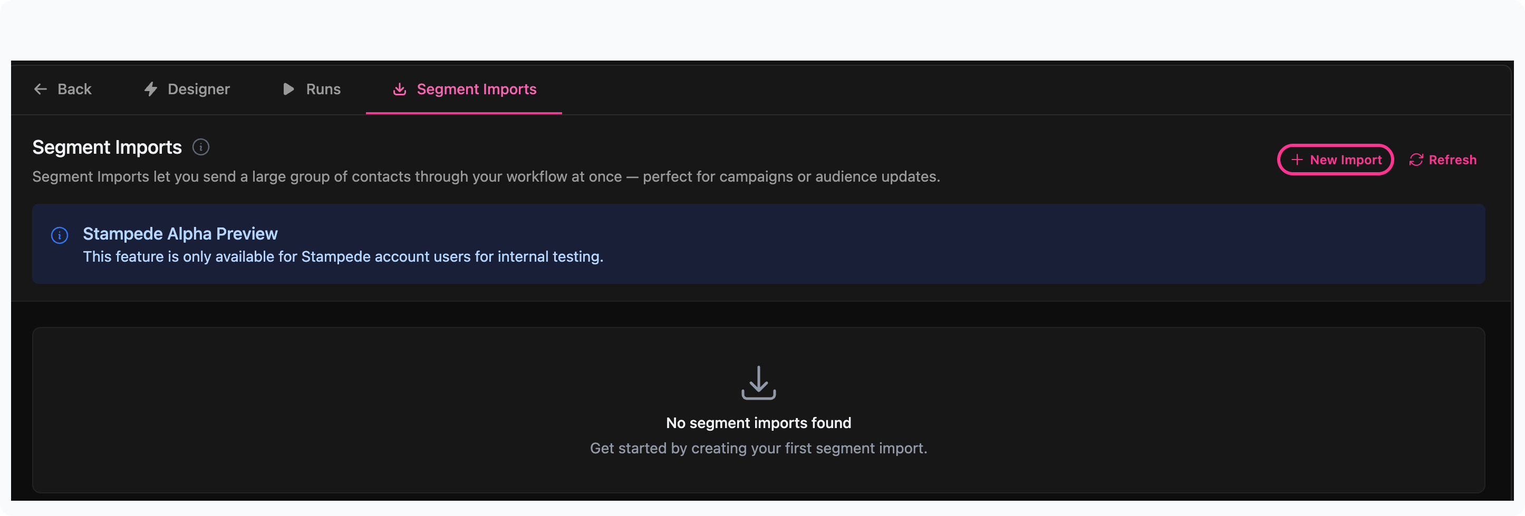This screenshot has height=516, width=1525.
Task: Click the 'No segment imports found' message
Action: pos(758,423)
